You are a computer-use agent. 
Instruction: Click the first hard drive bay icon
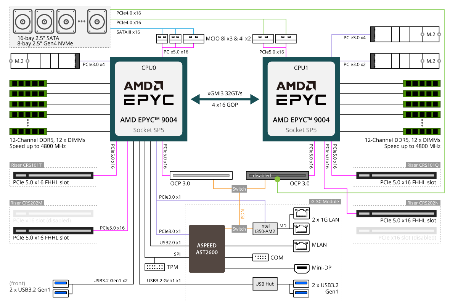pos(22,21)
